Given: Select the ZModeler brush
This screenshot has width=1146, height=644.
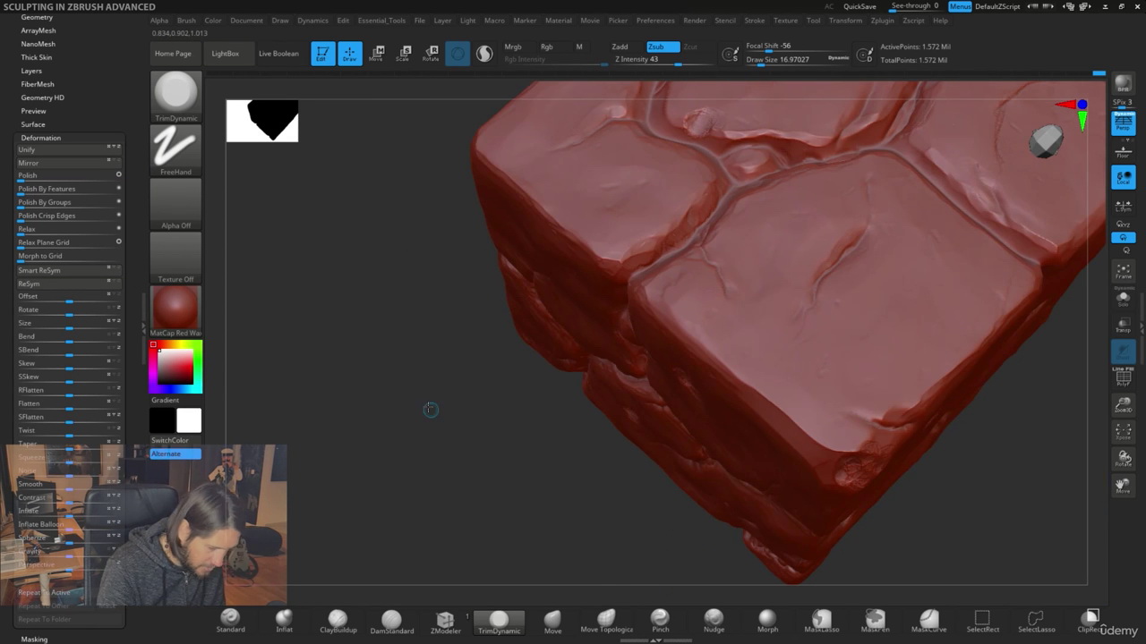Looking at the screenshot, I should click(445, 622).
